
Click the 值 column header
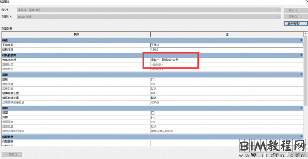227,34
